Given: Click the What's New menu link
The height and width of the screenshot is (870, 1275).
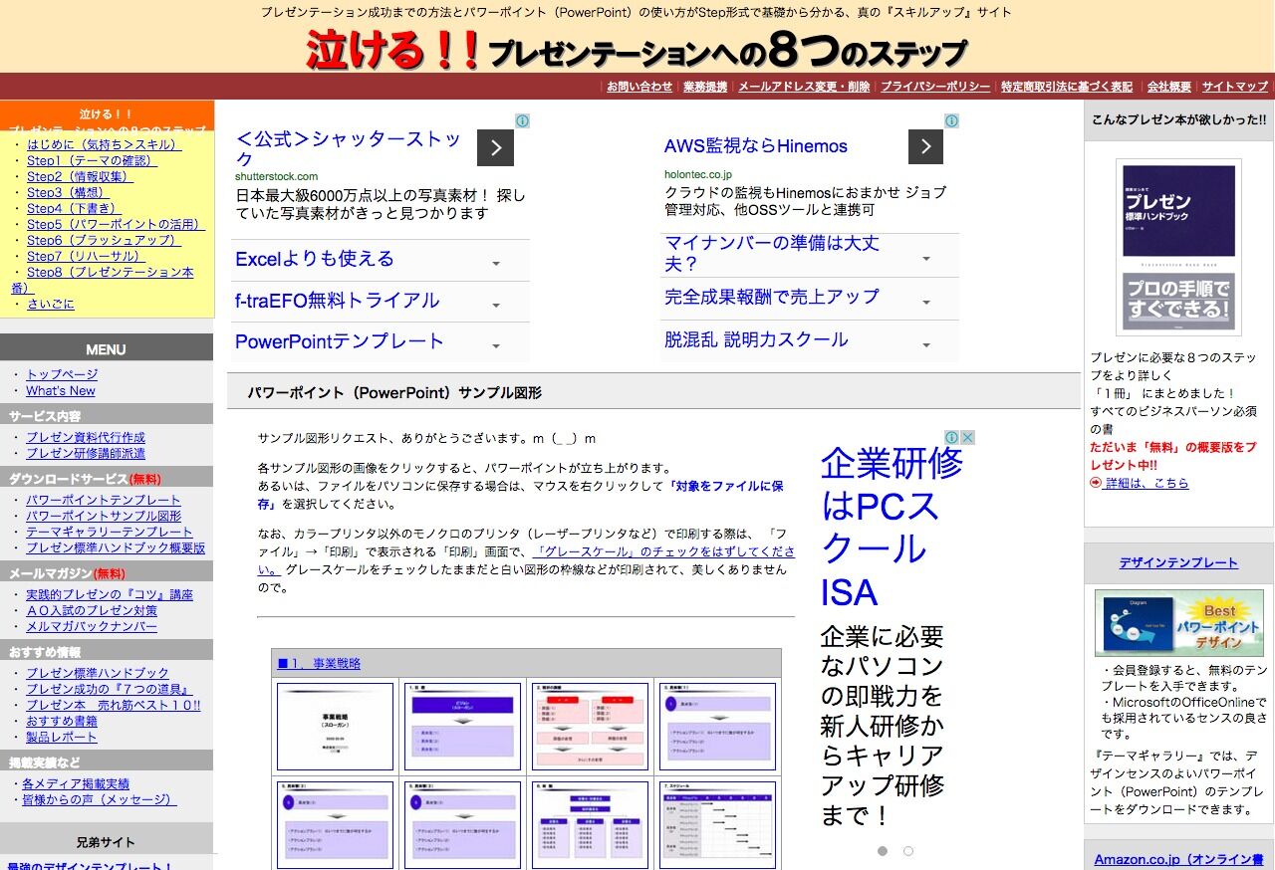Looking at the screenshot, I should 62,390.
